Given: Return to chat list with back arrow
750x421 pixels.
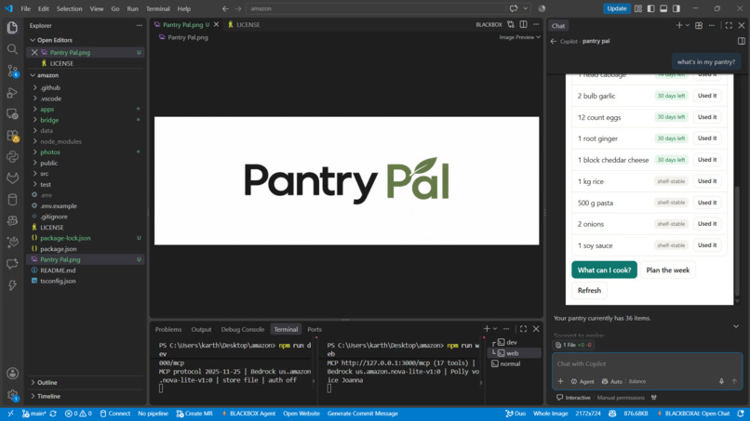Looking at the screenshot, I should click(554, 41).
